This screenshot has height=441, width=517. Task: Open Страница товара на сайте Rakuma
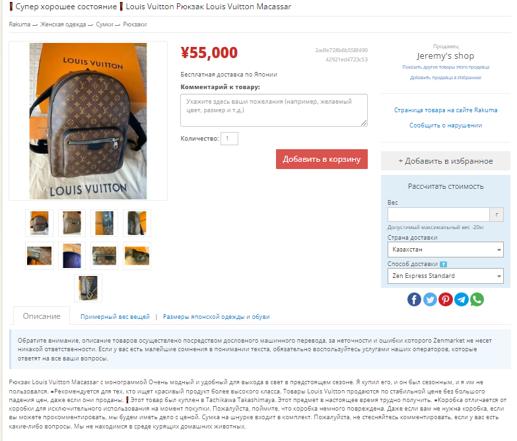click(x=446, y=110)
